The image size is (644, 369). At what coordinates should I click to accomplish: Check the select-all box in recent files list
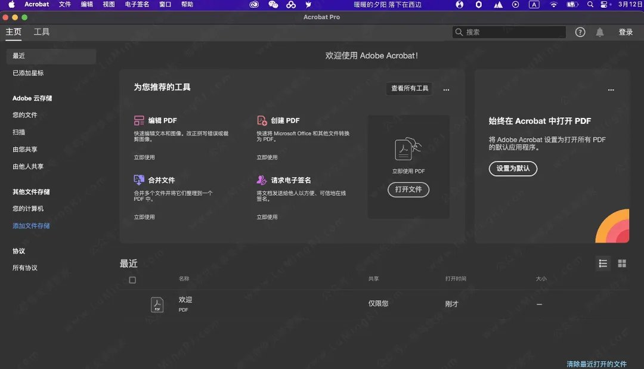point(132,280)
